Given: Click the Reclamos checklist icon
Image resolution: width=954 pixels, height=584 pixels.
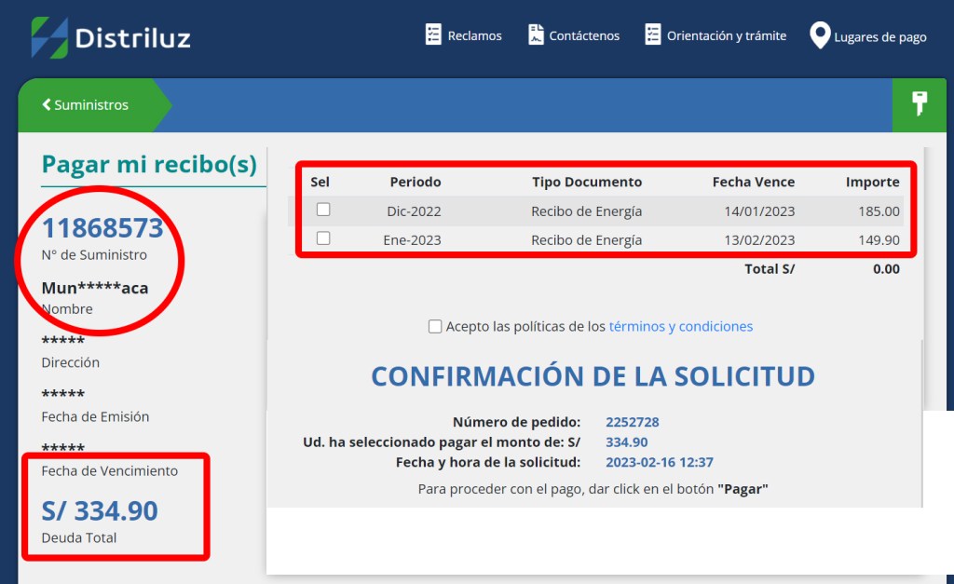Looking at the screenshot, I should click(433, 35).
